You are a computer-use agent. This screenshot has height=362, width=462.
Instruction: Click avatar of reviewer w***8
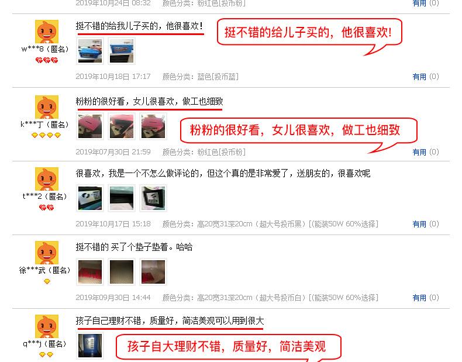pyautogui.click(x=47, y=32)
